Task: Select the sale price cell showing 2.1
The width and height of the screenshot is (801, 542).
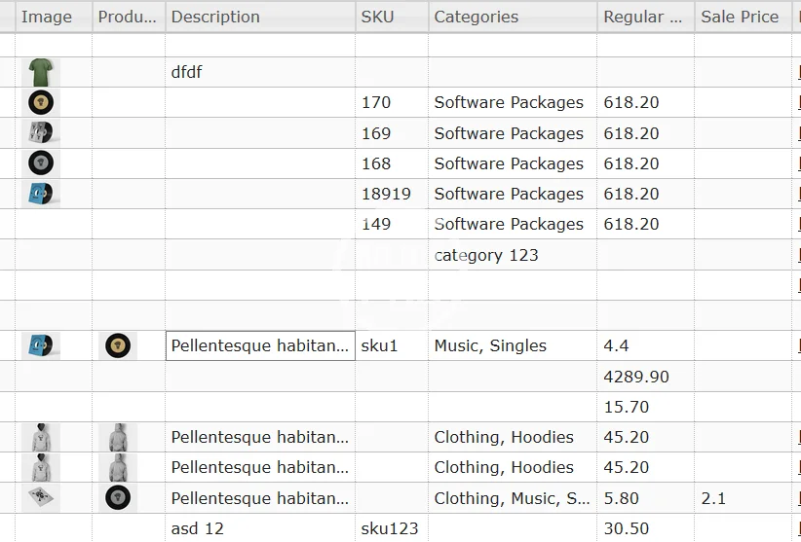Action: click(741, 498)
